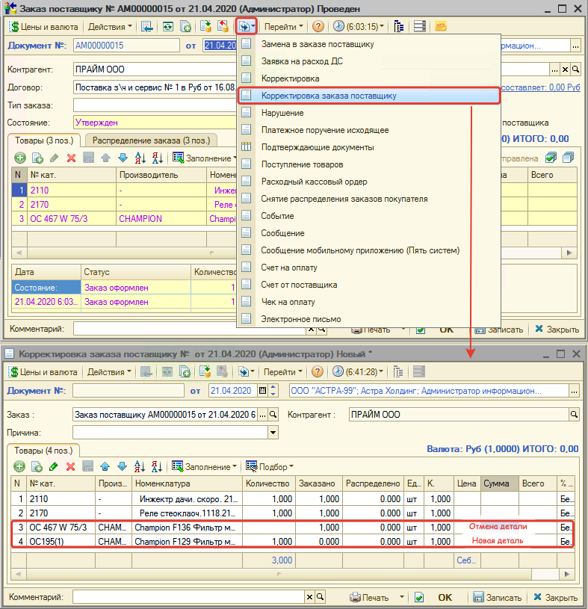Click edit pencil icon in bottom table toolbar
The height and width of the screenshot is (609, 588).
click(x=54, y=466)
